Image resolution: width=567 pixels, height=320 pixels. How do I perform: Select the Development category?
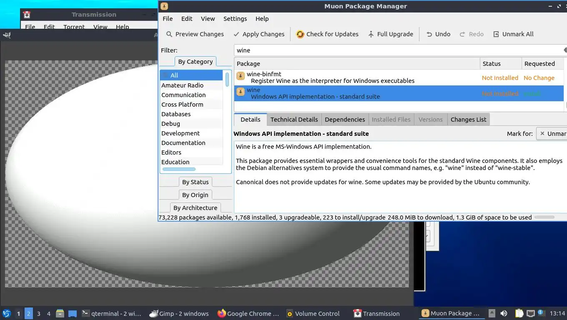click(191, 133)
